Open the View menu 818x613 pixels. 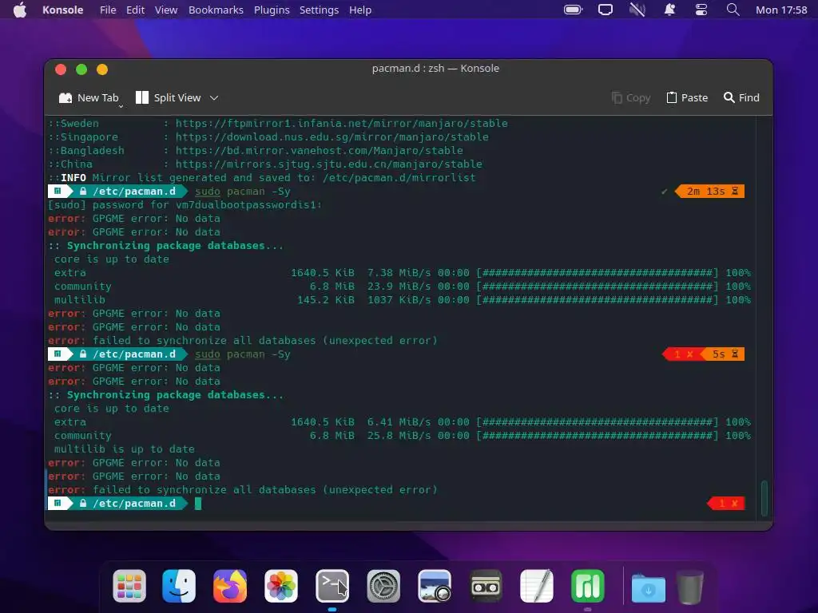166,10
